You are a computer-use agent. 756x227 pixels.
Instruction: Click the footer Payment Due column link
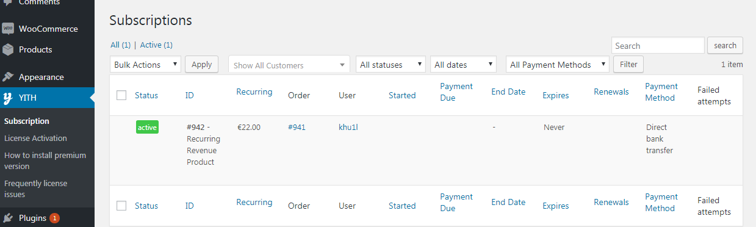tap(456, 203)
